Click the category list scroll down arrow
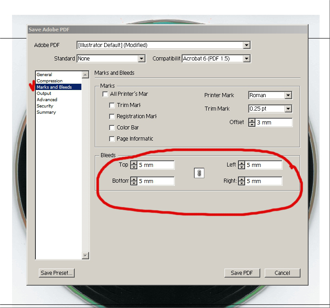 pos(85,256)
